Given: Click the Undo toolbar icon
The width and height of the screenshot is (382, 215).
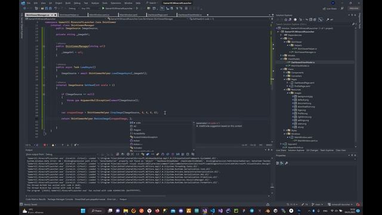Looking at the screenshot, I should tap(56, 8).
